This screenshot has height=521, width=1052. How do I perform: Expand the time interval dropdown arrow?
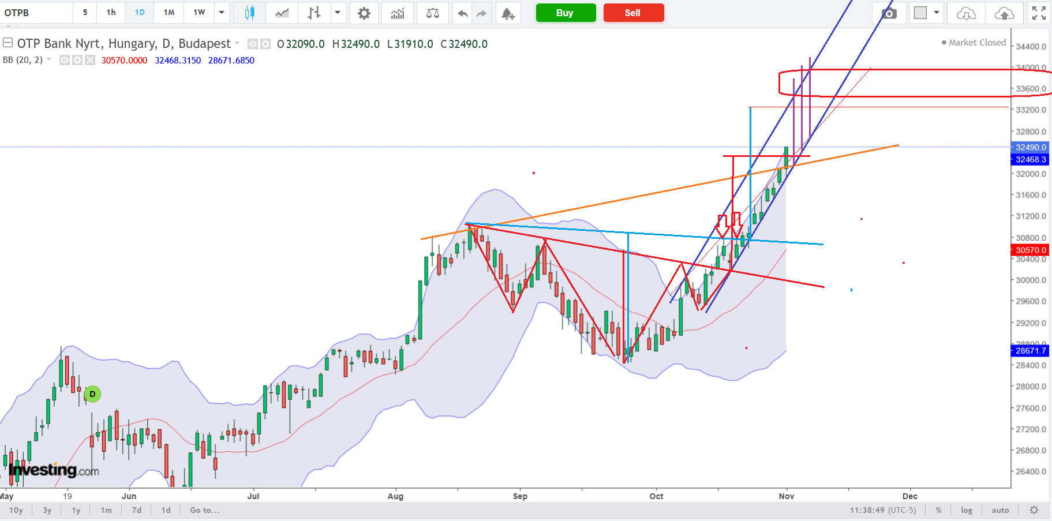[x=222, y=13]
